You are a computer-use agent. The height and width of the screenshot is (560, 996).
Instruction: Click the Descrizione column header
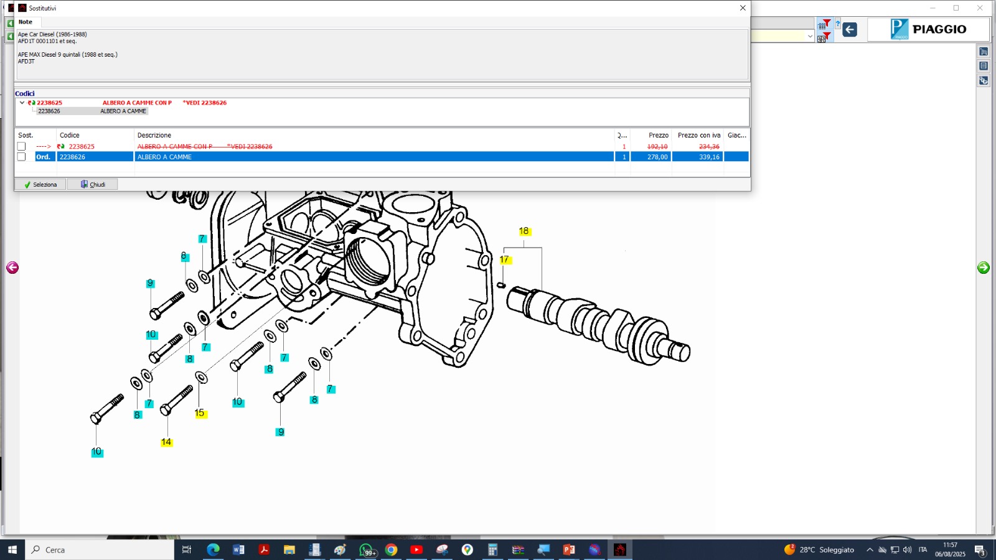tap(154, 135)
